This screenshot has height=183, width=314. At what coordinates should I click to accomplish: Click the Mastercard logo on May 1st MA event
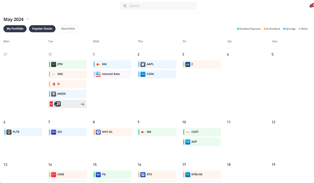(x=98, y=64)
